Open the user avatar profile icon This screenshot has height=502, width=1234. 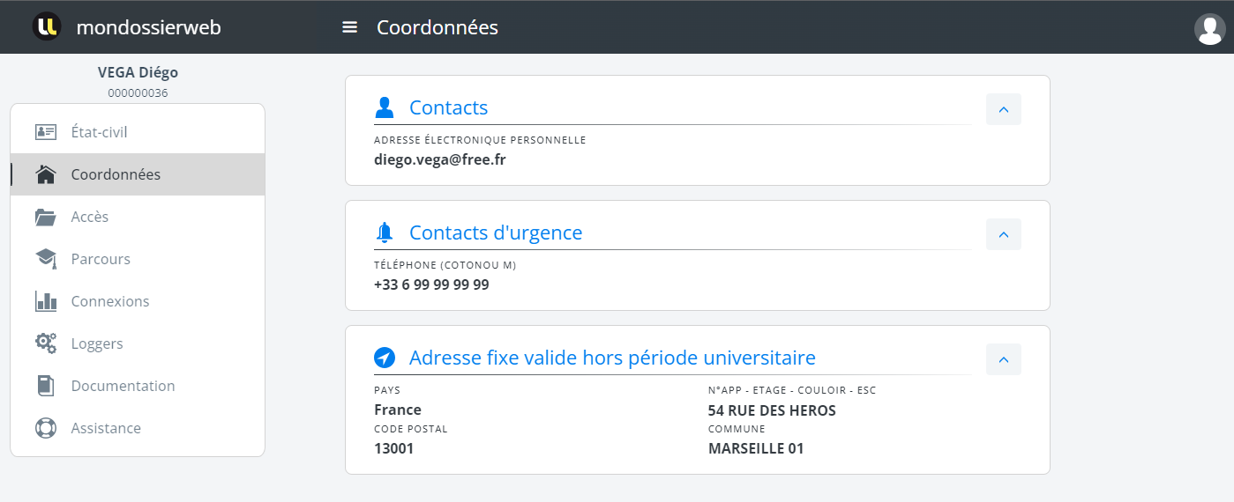coord(1208,28)
